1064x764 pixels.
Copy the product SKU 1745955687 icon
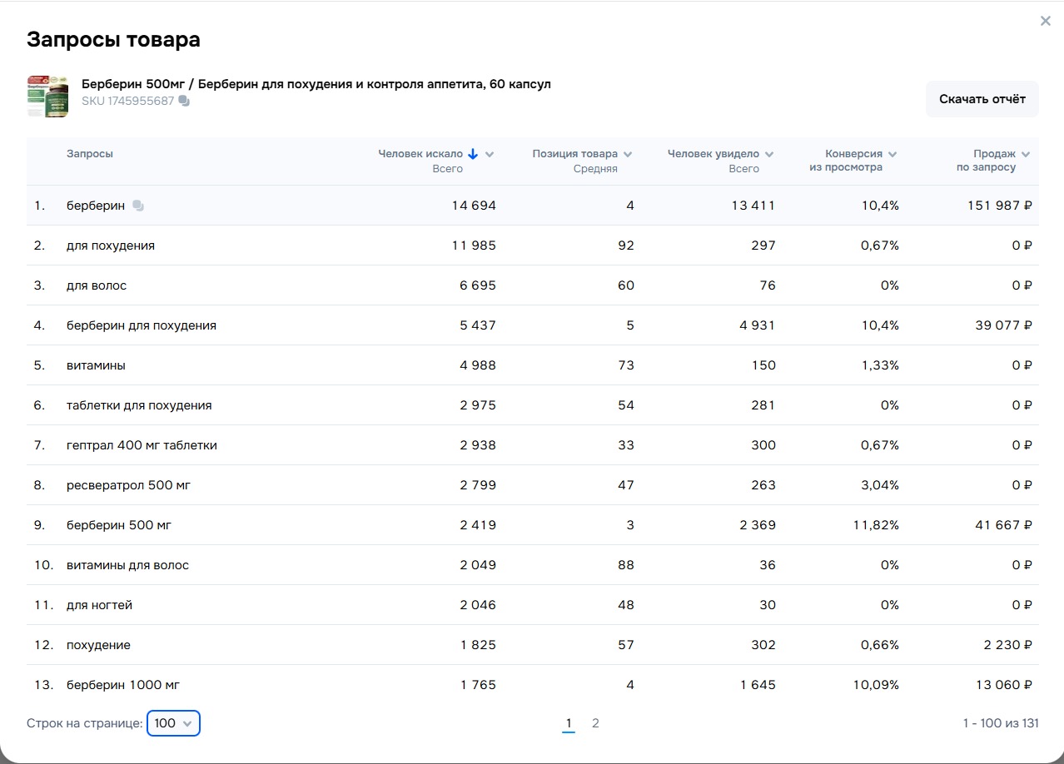tap(184, 102)
